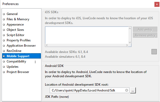Open RevOnline preferences
The height and width of the screenshot is (102, 160).
[x=14, y=51]
